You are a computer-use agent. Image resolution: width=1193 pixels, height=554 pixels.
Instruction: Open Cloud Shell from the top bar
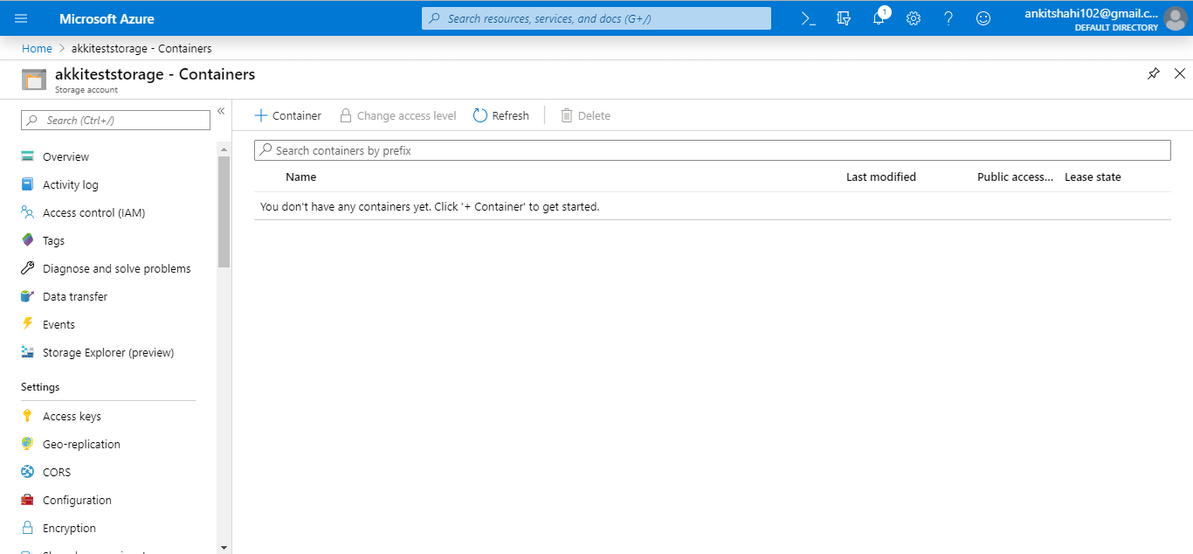click(809, 18)
